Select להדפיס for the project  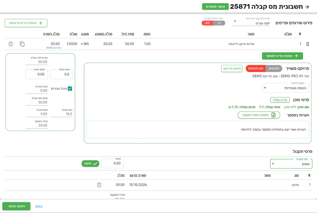coord(274,68)
